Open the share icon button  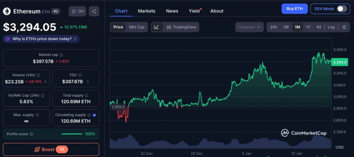click(x=94, y=11)
